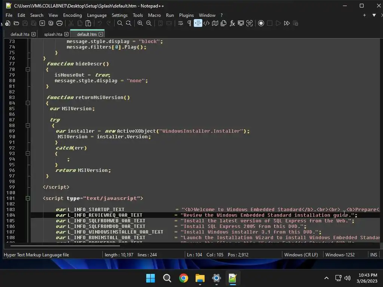Click the Save Recorded Macro icon
This screenshot has width=383, height=287.
[295, 23]
